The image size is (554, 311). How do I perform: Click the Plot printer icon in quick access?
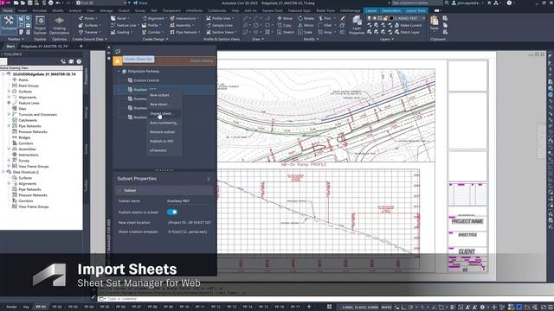51,3
